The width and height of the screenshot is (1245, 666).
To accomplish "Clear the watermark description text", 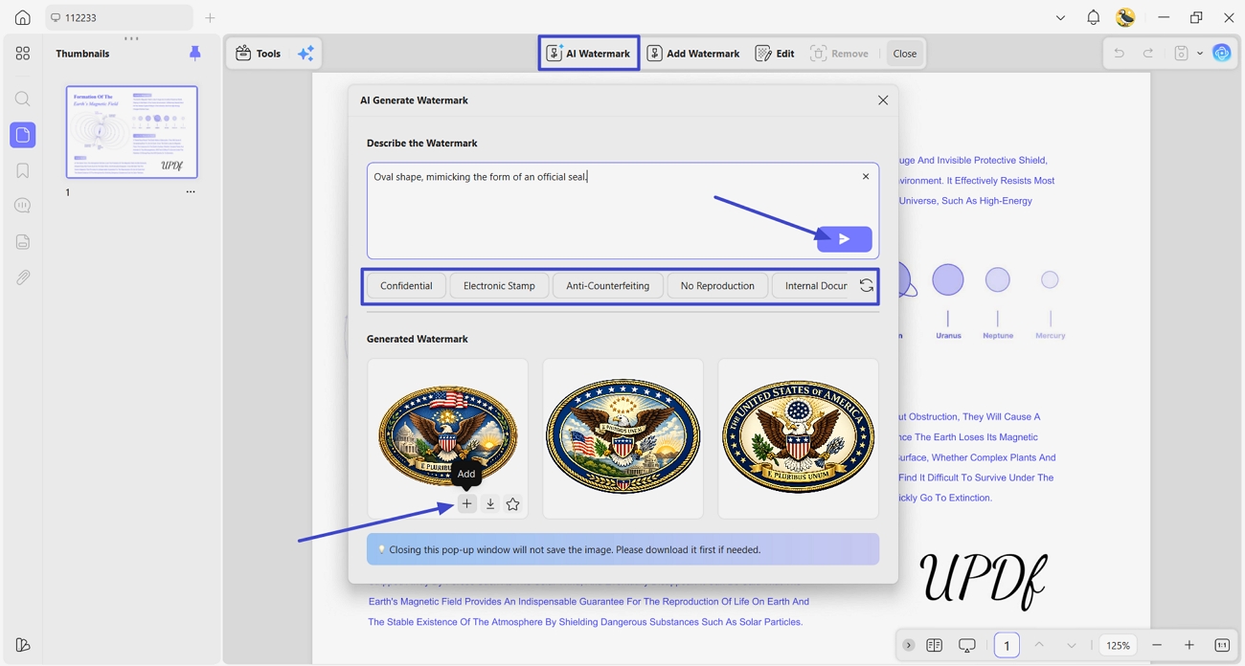I will (866, 176).
